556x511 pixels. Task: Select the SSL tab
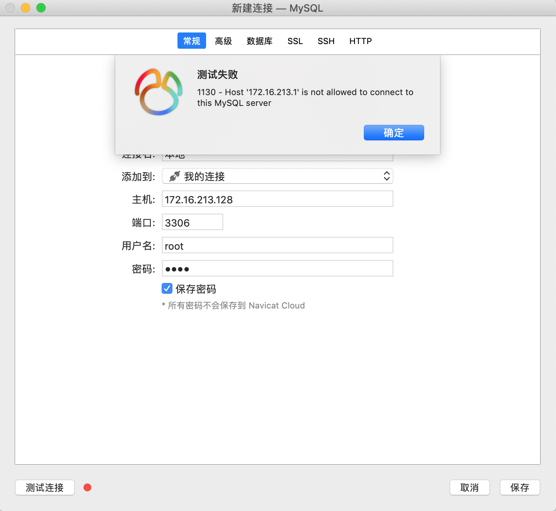click(295, 41)
